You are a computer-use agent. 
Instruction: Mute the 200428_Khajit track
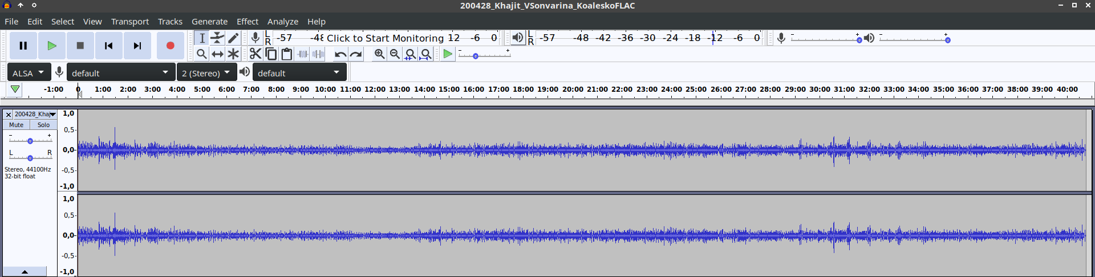(x=17, y=125)
